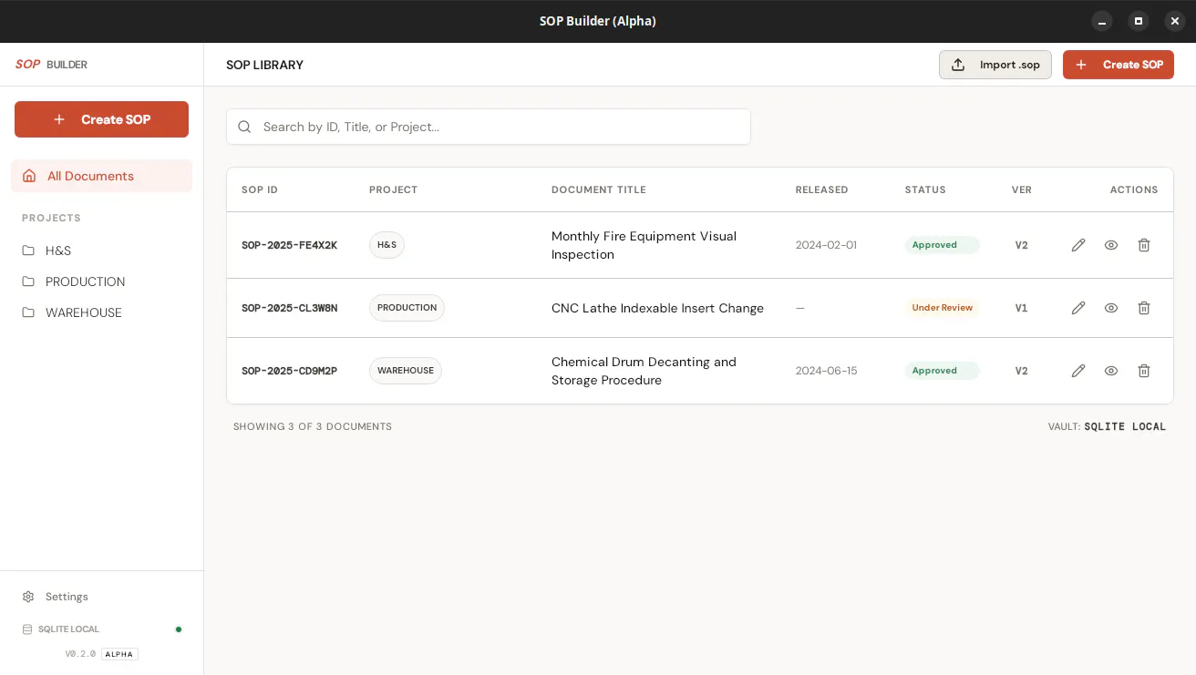Click the Approved status badge for SOP-2025-CD9M2P
Image resolution: width=1196 pixels, height=675 pixels.
[943, 371]
